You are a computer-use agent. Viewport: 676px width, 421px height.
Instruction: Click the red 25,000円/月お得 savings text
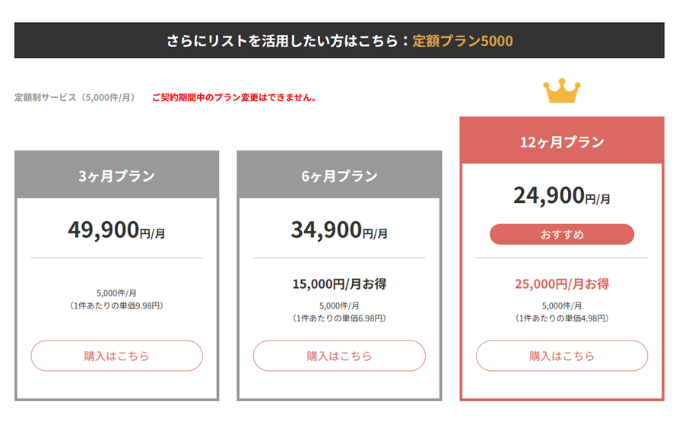(562, 284)
